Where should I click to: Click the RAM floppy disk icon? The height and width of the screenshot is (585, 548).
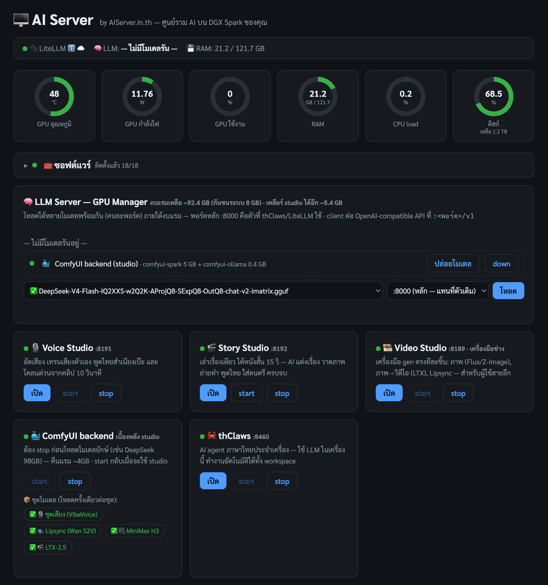click(x=191, y=48)
